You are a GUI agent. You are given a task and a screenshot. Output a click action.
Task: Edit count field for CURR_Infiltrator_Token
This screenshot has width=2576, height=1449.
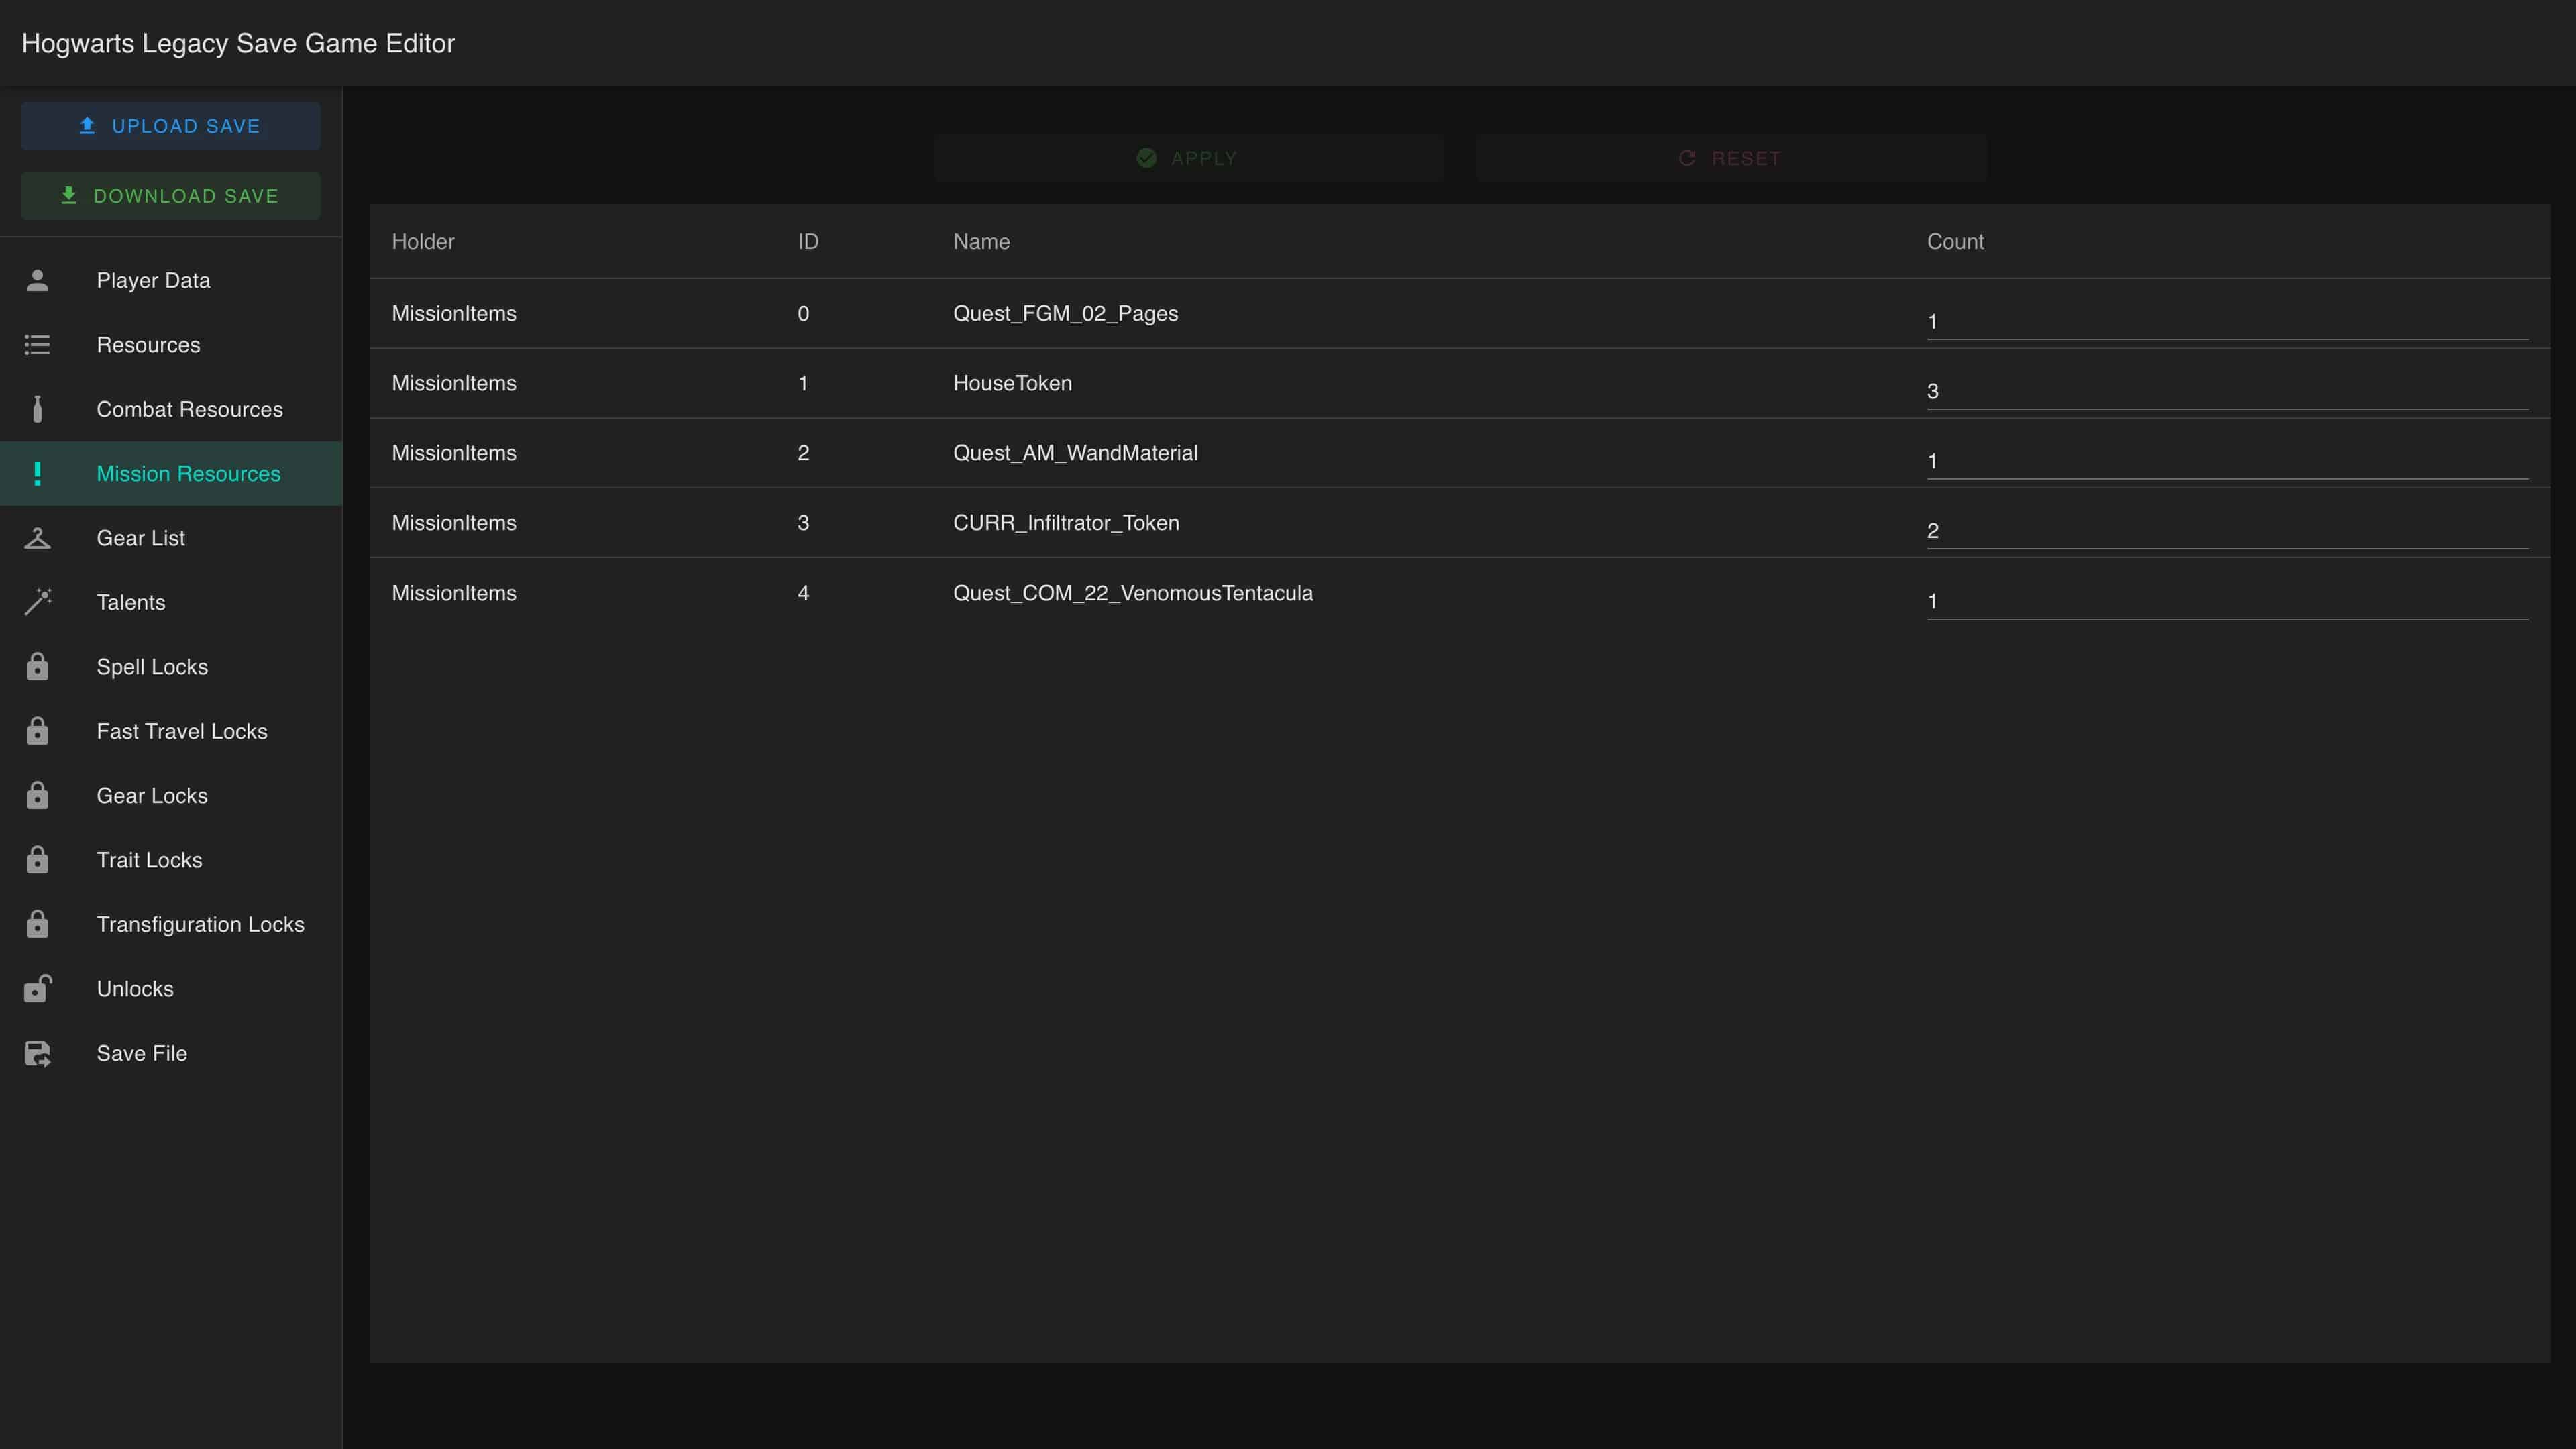[2227, 531]
